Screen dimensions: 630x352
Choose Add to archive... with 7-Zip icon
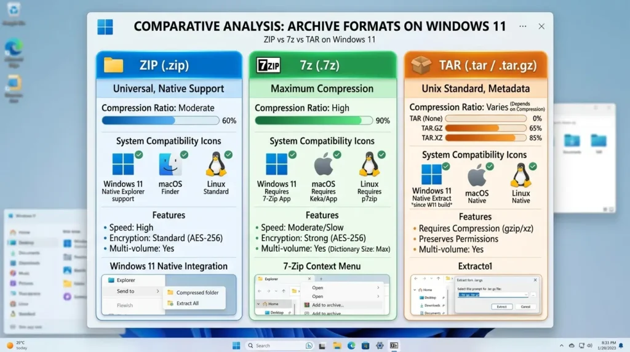tap(341, 305)
